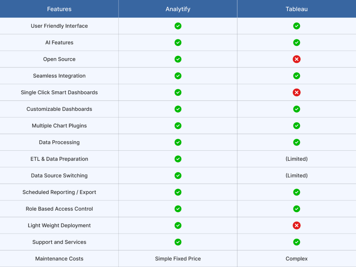The width and height of the screenshot is (356, 267).
Task: Select the 'Light Weight Deployment' label
Action: 59,225
